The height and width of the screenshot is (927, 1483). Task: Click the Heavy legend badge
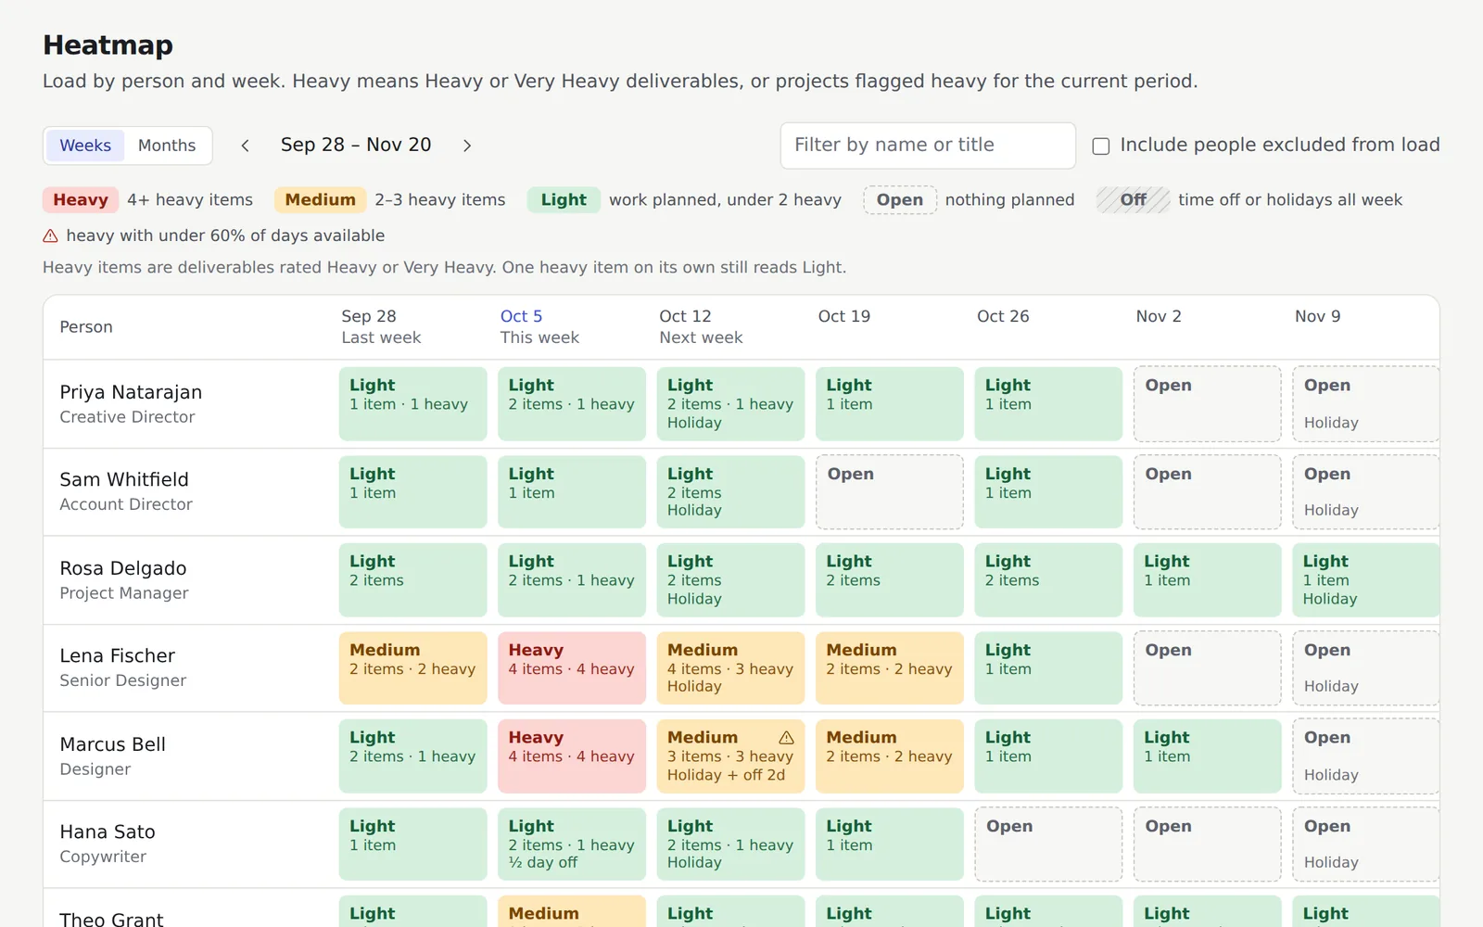(x=81, y=200)
